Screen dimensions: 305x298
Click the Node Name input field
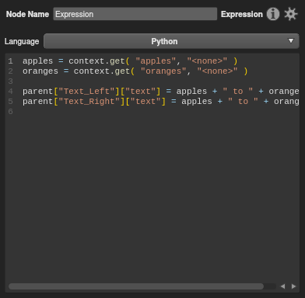point(135,14)
